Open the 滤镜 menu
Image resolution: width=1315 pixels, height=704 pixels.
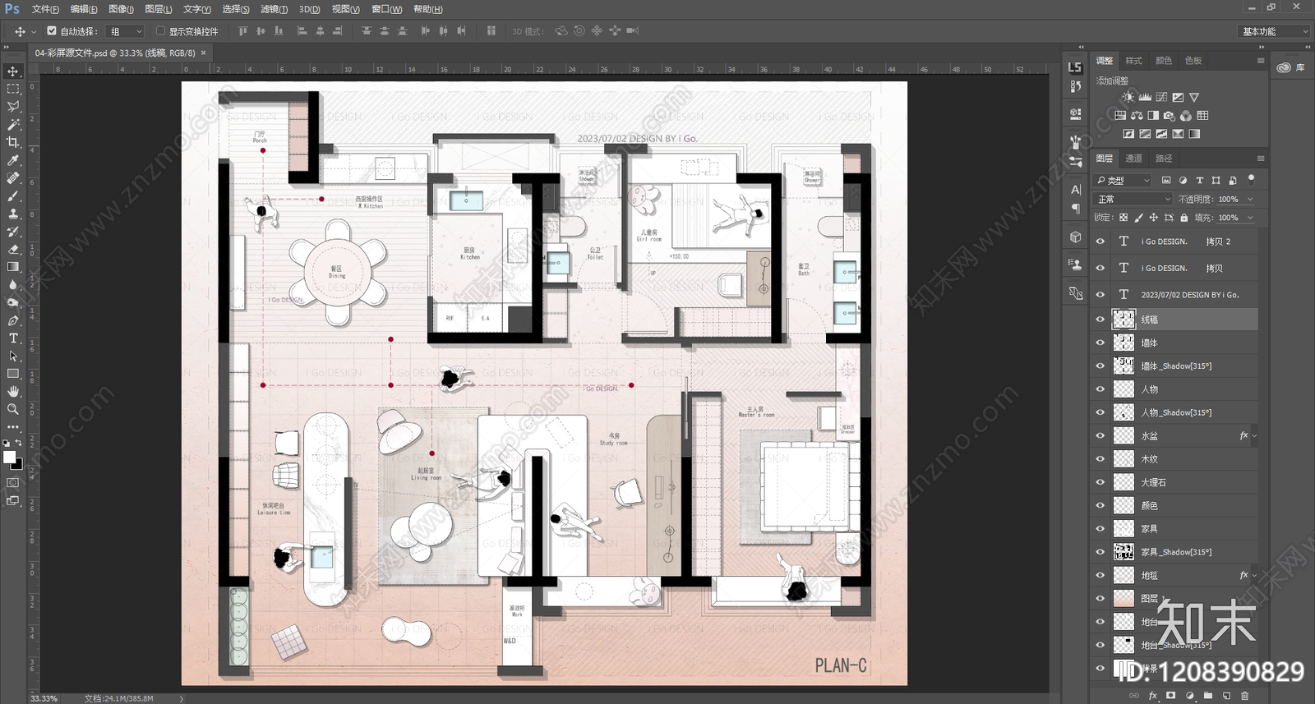275,9
